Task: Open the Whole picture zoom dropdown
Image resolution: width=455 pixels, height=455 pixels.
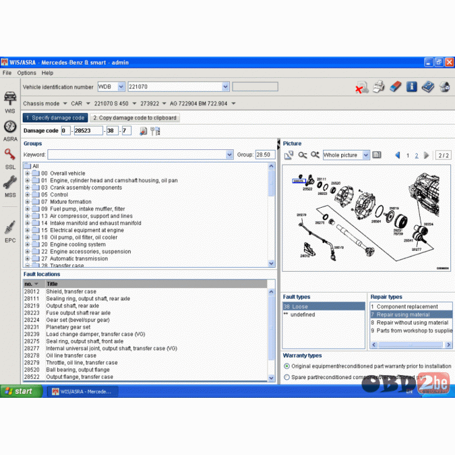Action: point(366,155)
